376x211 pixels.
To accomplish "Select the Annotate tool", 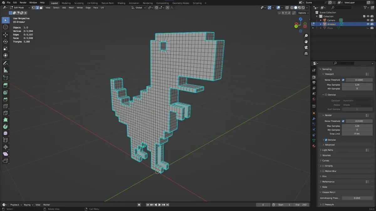I will click(5, 63).
